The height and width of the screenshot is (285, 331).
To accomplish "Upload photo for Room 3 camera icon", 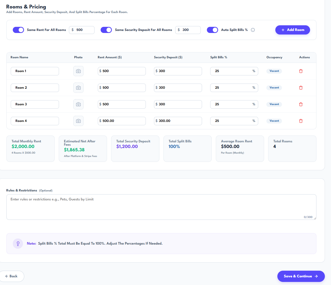I will pos(78,104).
